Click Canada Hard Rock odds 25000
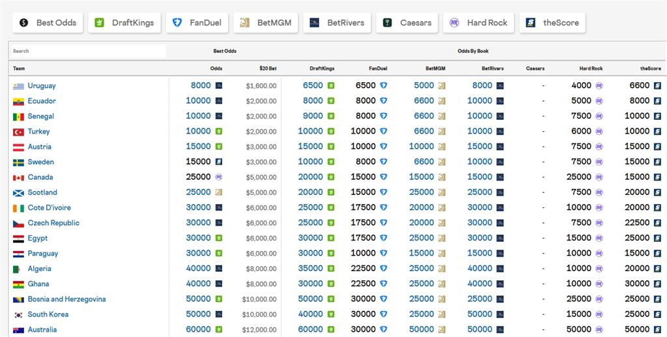The width and height of the screenshot is (667, 337). [579, 177]
